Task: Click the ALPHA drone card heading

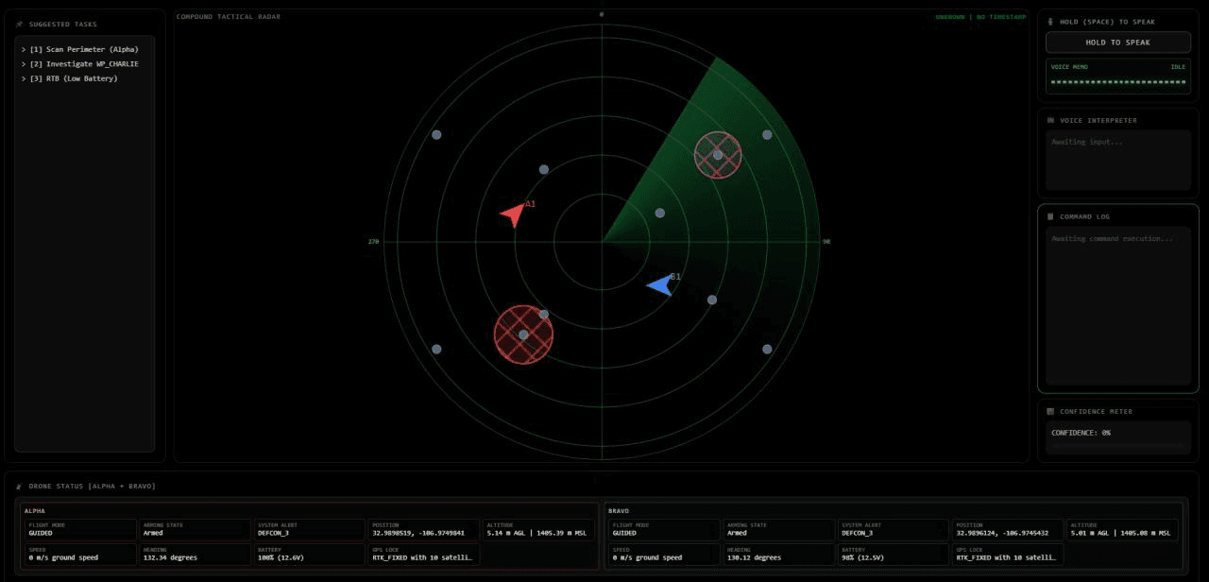Action: point(34,510)
